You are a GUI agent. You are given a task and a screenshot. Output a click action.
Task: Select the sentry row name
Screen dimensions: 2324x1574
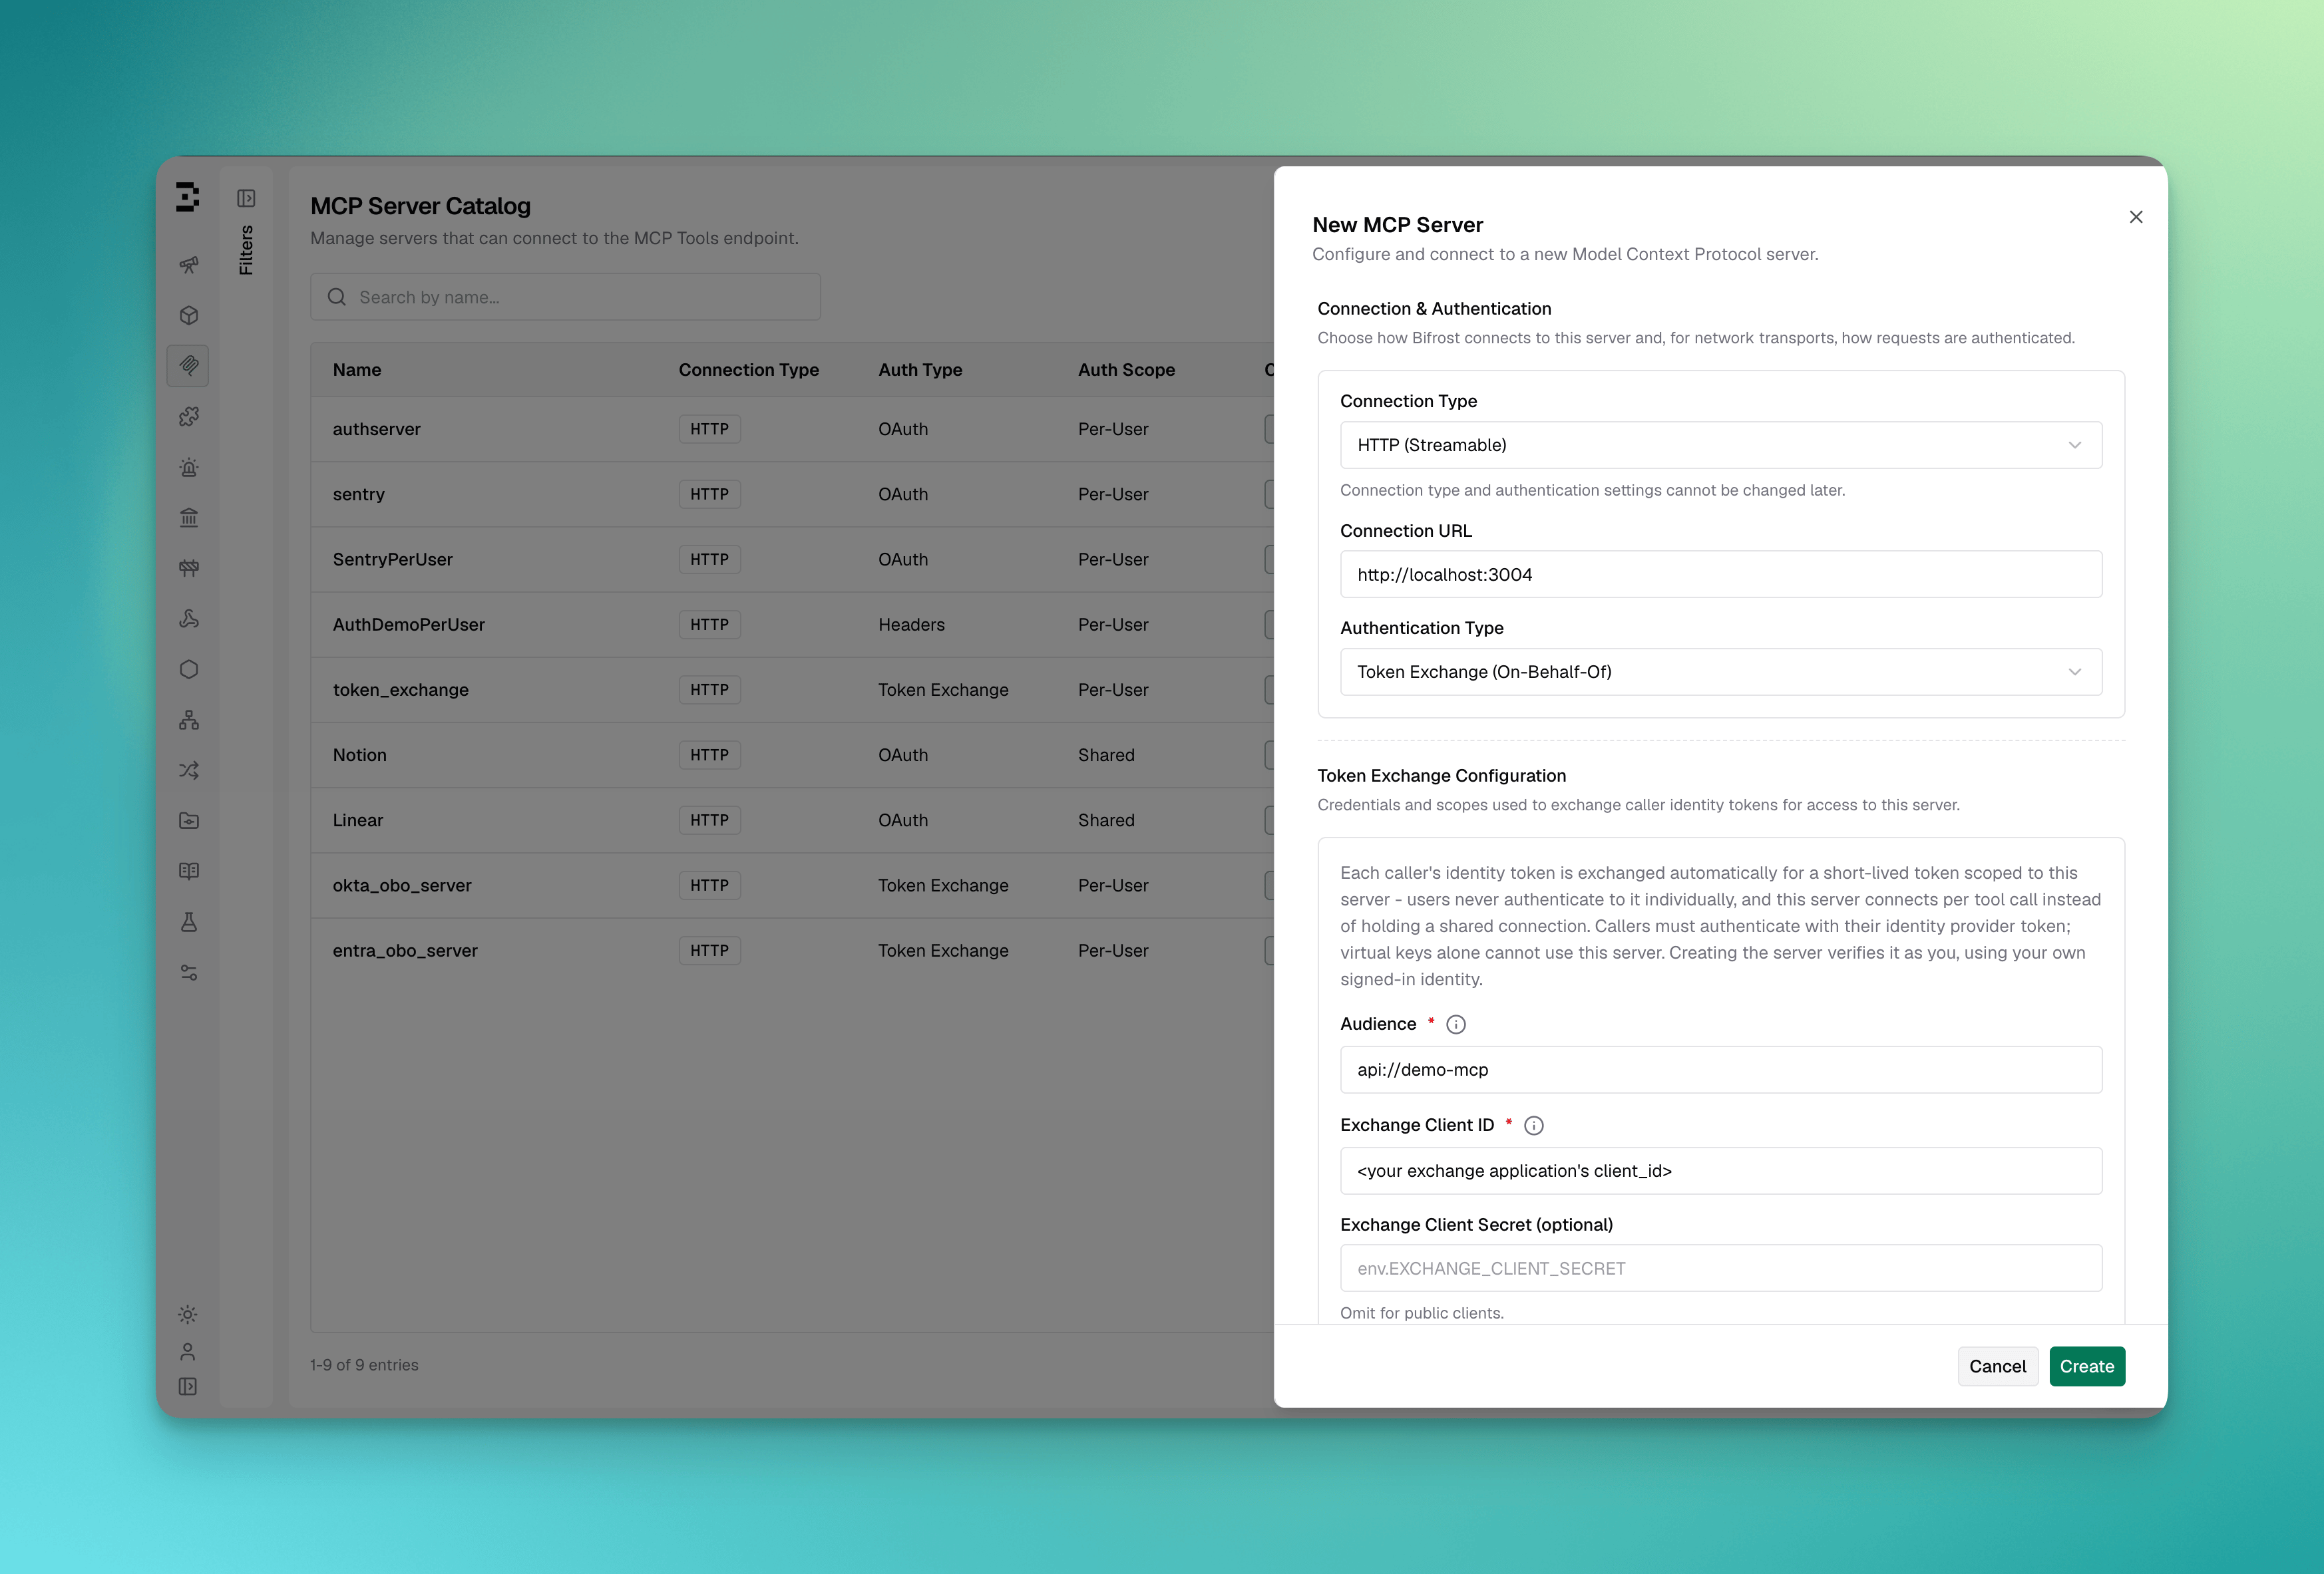pyautogui.click(x=359, y=494)
